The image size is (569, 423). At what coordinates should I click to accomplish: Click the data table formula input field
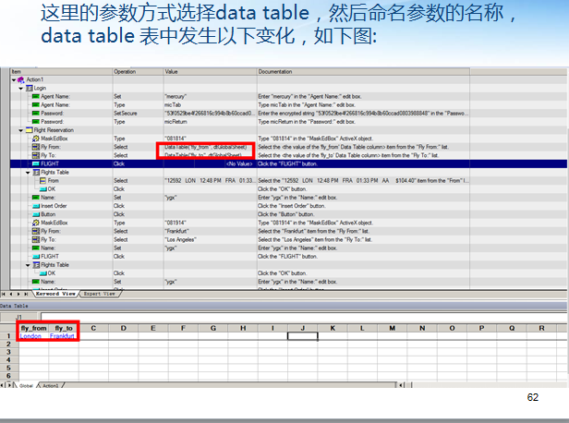click(303, 317)
